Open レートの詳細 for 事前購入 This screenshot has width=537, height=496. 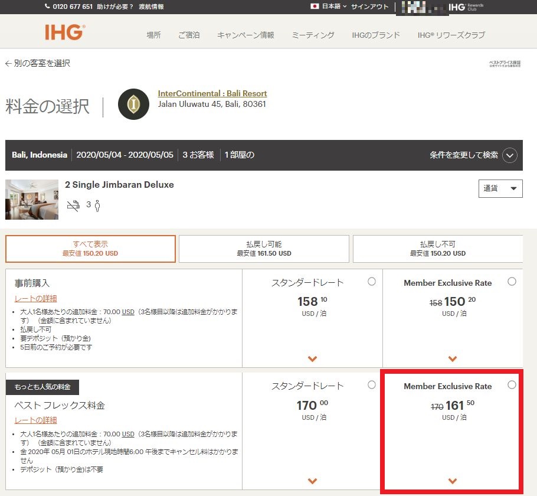pos(35,299)
